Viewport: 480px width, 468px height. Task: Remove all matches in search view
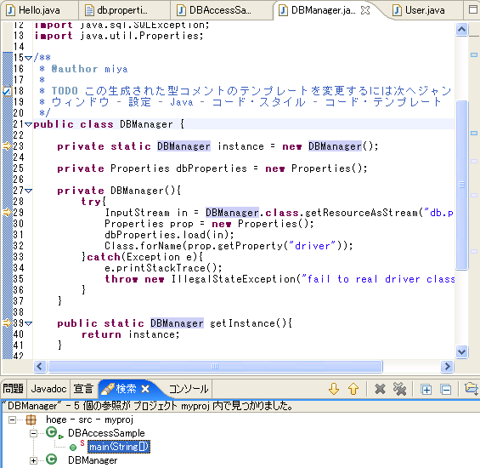[399, 389]
